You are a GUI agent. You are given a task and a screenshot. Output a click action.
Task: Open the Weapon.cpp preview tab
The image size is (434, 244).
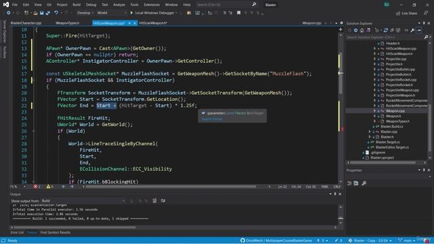pos(312,23)
